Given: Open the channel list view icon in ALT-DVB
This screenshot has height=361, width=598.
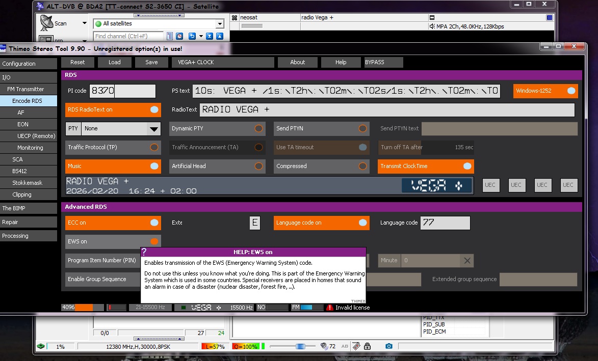Looking at the screenshot, I should (x=170, y=36).
